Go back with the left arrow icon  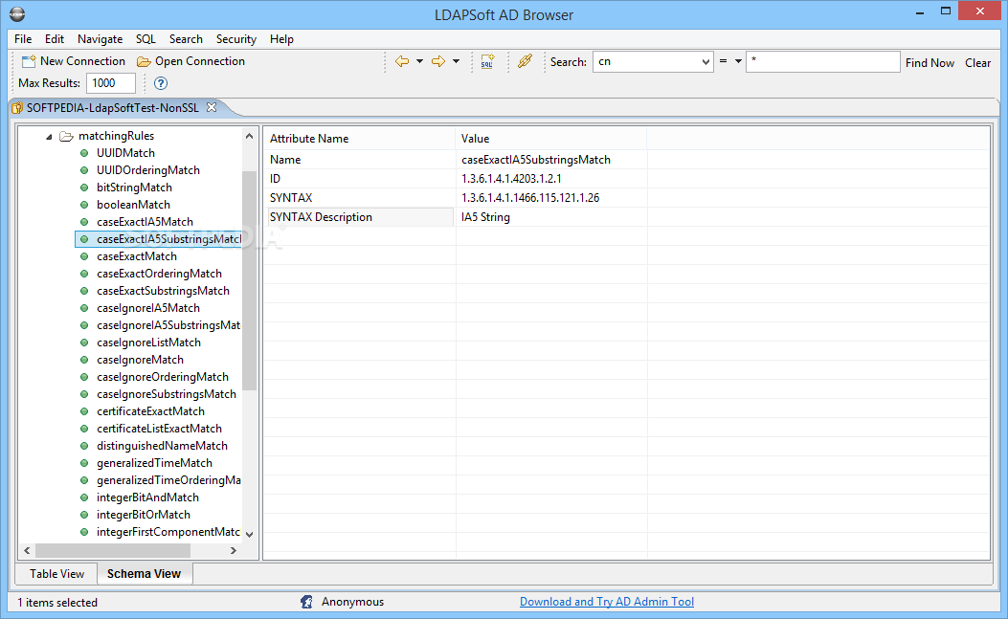[x=402, y=61]
